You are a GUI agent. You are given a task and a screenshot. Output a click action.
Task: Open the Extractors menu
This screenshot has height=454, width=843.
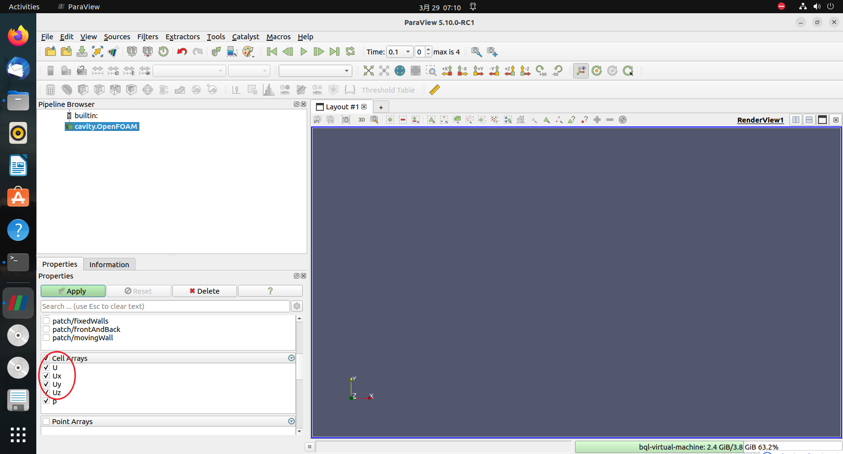183,37
